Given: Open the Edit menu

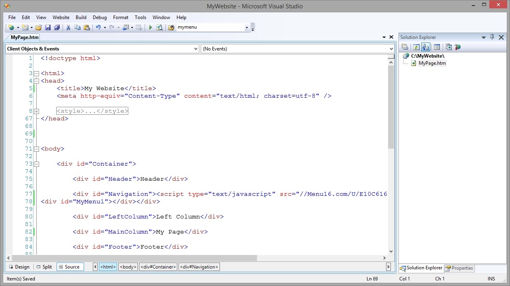Looking at the screenshot, I should pyautogui.click(x=26, y=17).
